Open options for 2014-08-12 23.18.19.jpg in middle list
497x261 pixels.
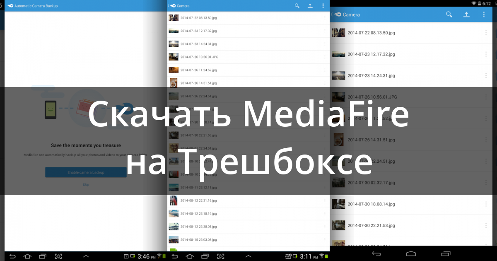325,213
